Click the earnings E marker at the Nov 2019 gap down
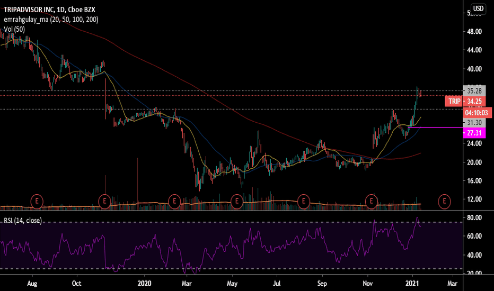 [104, 201]
